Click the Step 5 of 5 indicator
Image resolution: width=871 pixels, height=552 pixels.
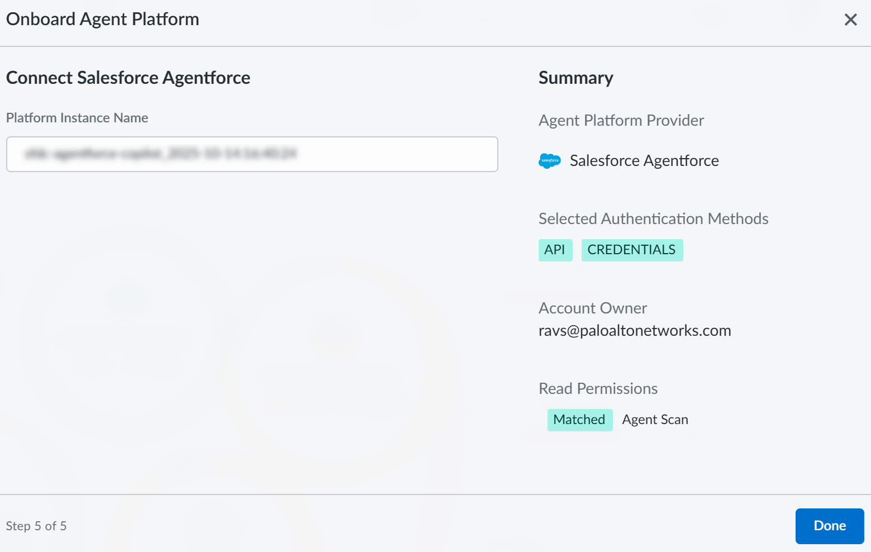coord(36,526)
